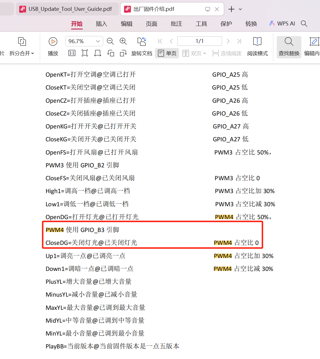
Task: Toggle Find and Replace (查找替换) panel
Action: tap(289, 47)
